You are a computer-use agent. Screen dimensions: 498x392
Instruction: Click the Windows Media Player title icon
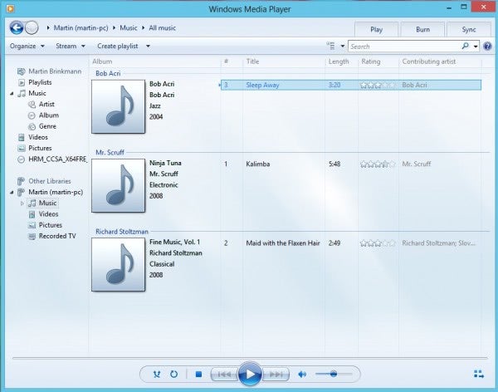click(10, 8)
